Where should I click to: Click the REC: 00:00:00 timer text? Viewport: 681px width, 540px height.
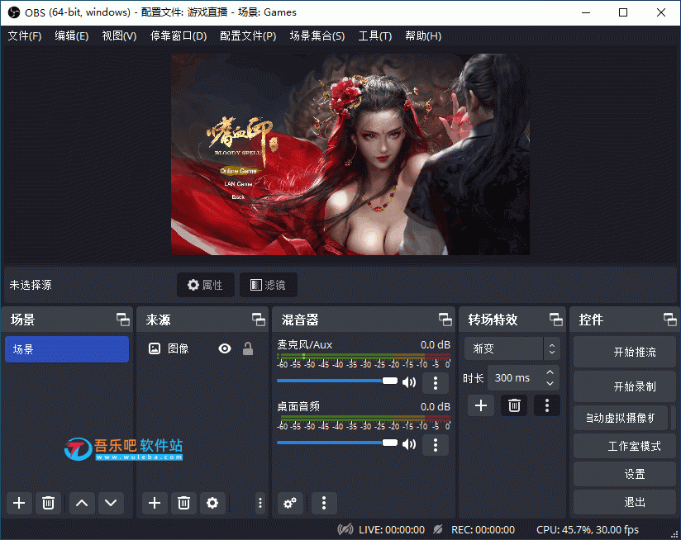tap(483, 529)
